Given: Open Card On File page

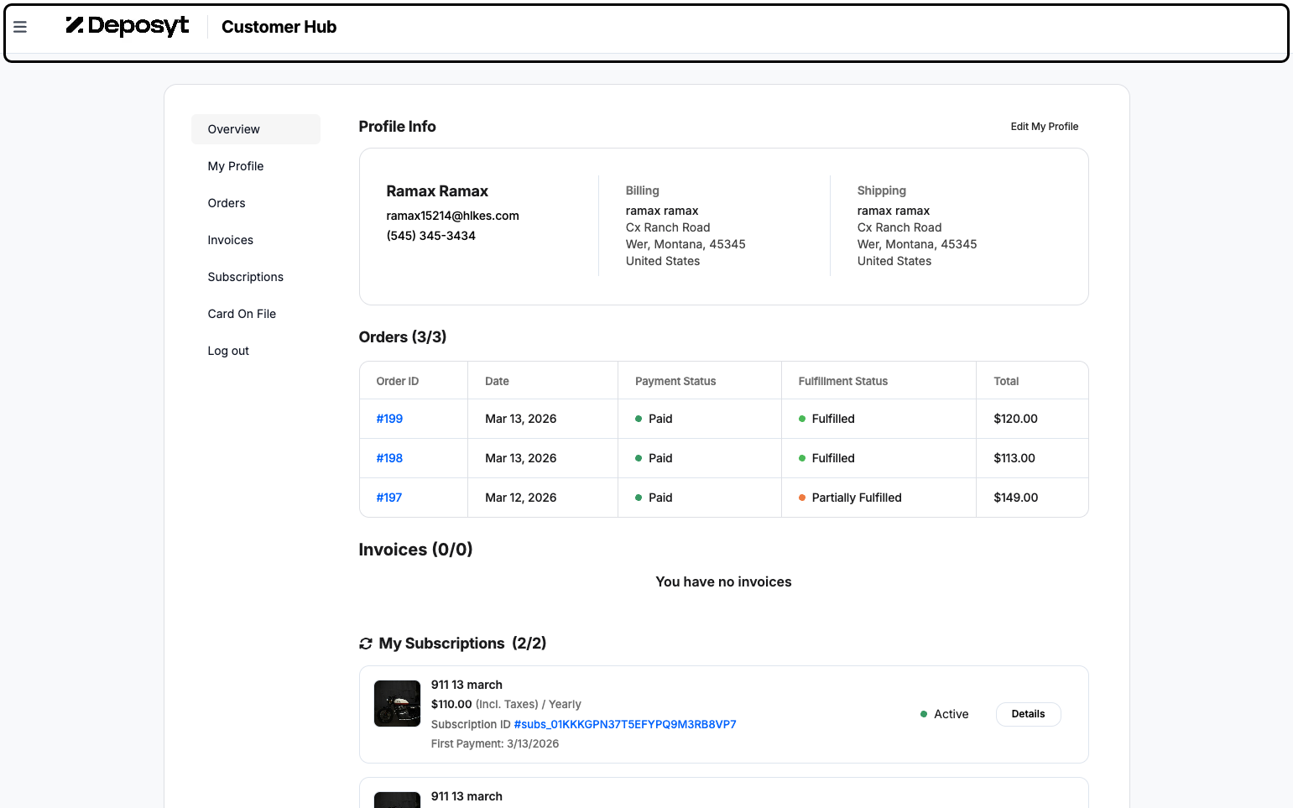Looking at the screenshot, I should (256, 314).
